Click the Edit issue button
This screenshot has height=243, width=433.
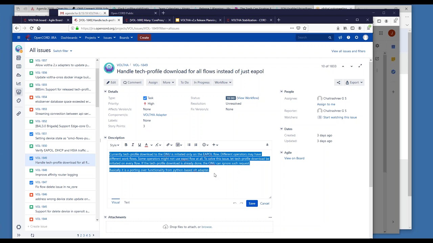[x=111, y=82]
